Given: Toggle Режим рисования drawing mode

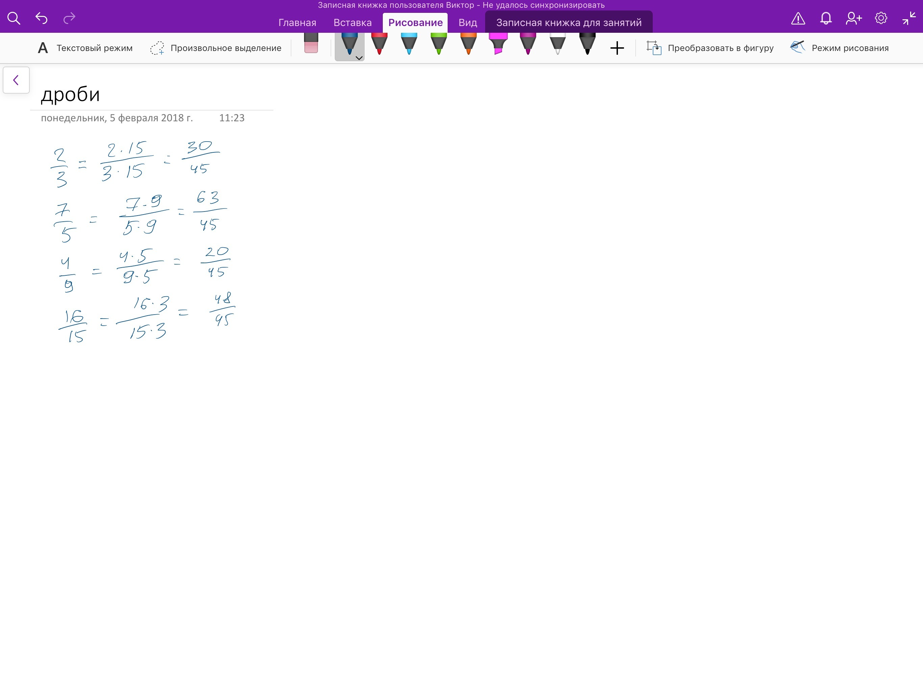Looking at the screenshot, I should (840, 48).
